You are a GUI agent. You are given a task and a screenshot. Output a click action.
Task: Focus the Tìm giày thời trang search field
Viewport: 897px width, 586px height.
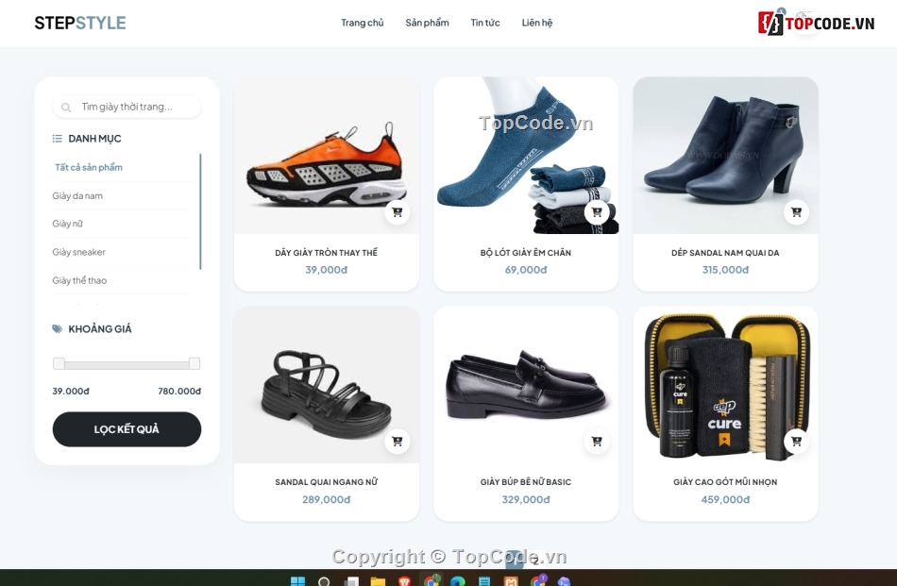127,107
